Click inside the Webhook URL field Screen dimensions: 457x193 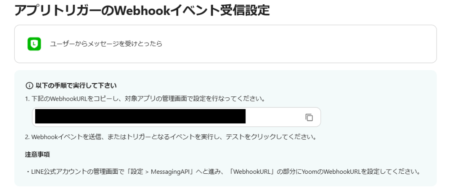point(176,117)
